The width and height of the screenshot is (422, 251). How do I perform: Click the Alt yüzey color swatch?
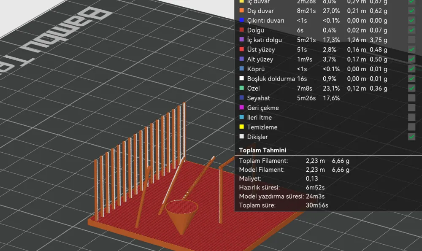click(x=242, y=59)
